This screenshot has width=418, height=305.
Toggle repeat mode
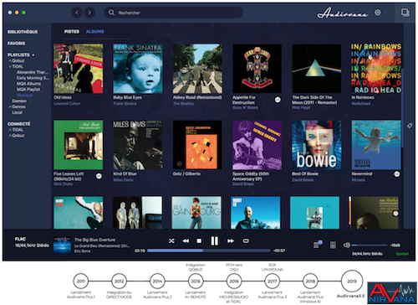pyautogui.click(x=246, y=240)
